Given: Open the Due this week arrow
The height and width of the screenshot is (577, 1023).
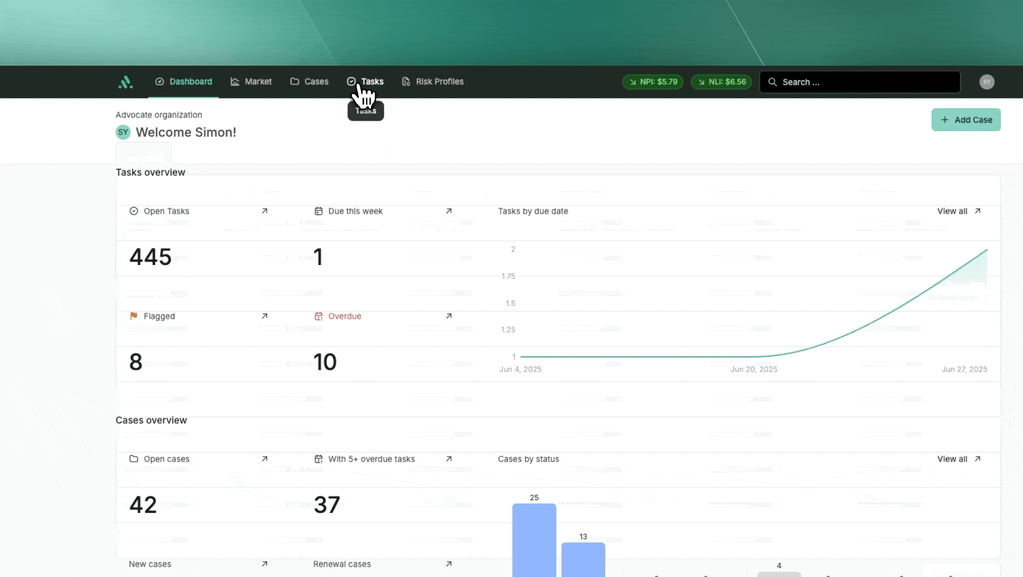Looking at the screenshot, I should (x=448, y=211).
